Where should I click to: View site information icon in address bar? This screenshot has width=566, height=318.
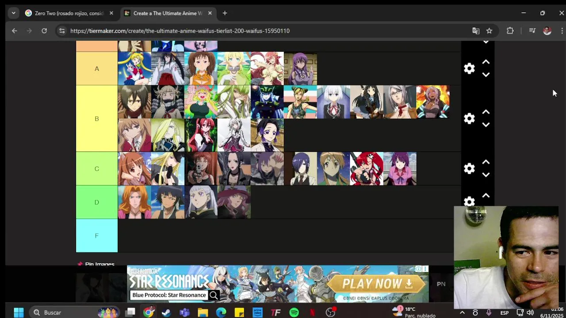click(62, 30)
